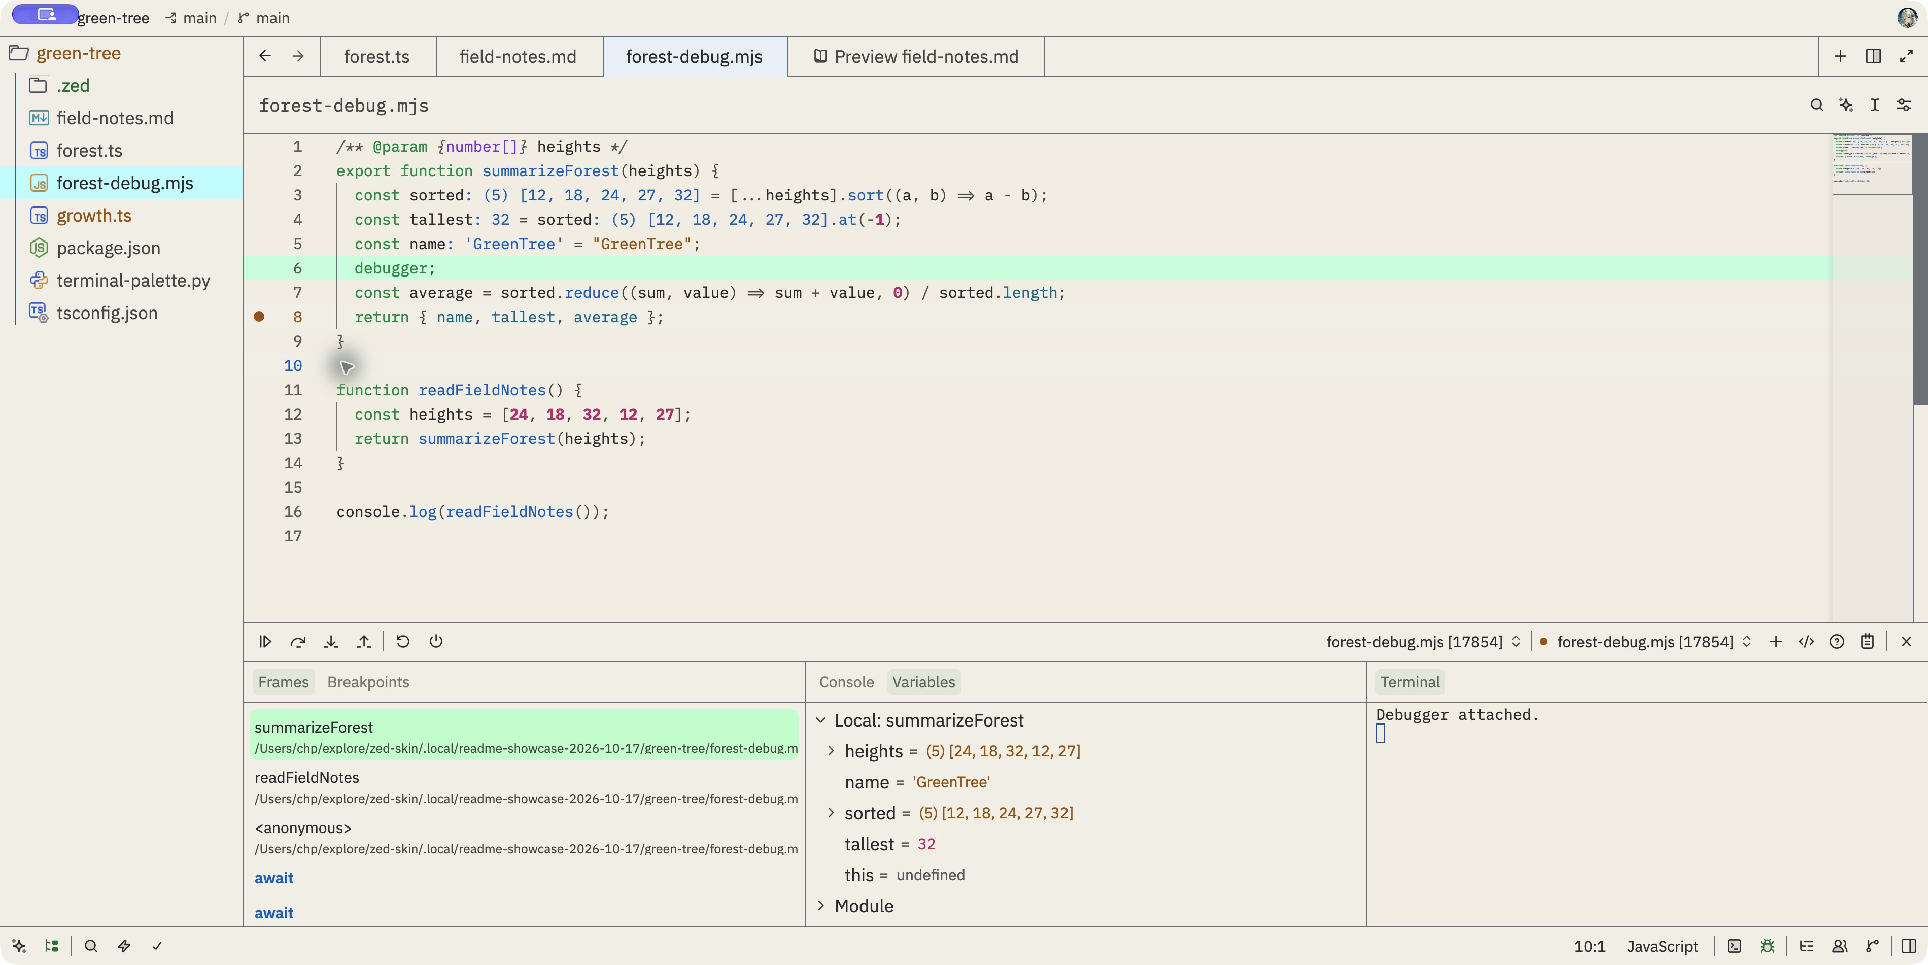Expand the Module scope
Image resolution: width=1928 pixels, height=965 pixels.
[x=821, y=906]
